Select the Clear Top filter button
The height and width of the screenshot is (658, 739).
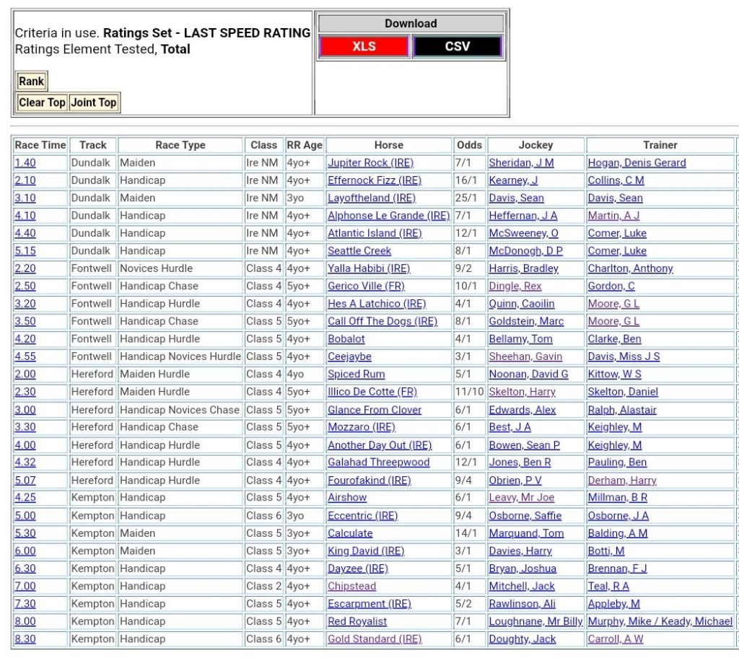[42, 102]
